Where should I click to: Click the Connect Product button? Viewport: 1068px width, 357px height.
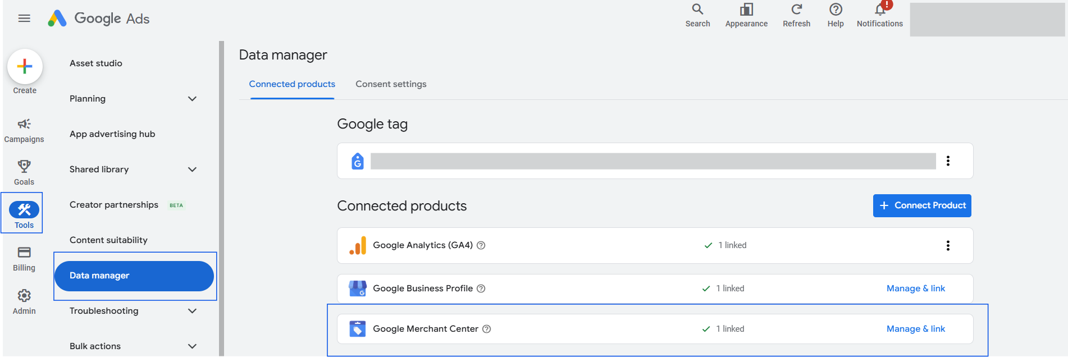[922, 205]
